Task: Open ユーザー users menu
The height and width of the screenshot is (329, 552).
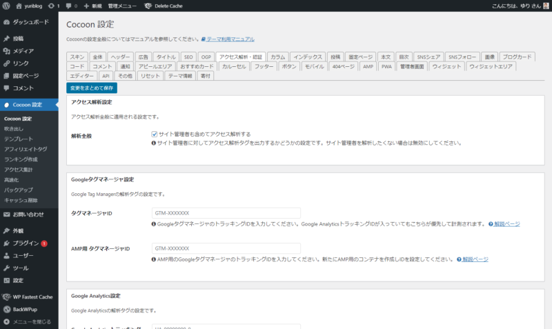Action: (x=29, y=255)
